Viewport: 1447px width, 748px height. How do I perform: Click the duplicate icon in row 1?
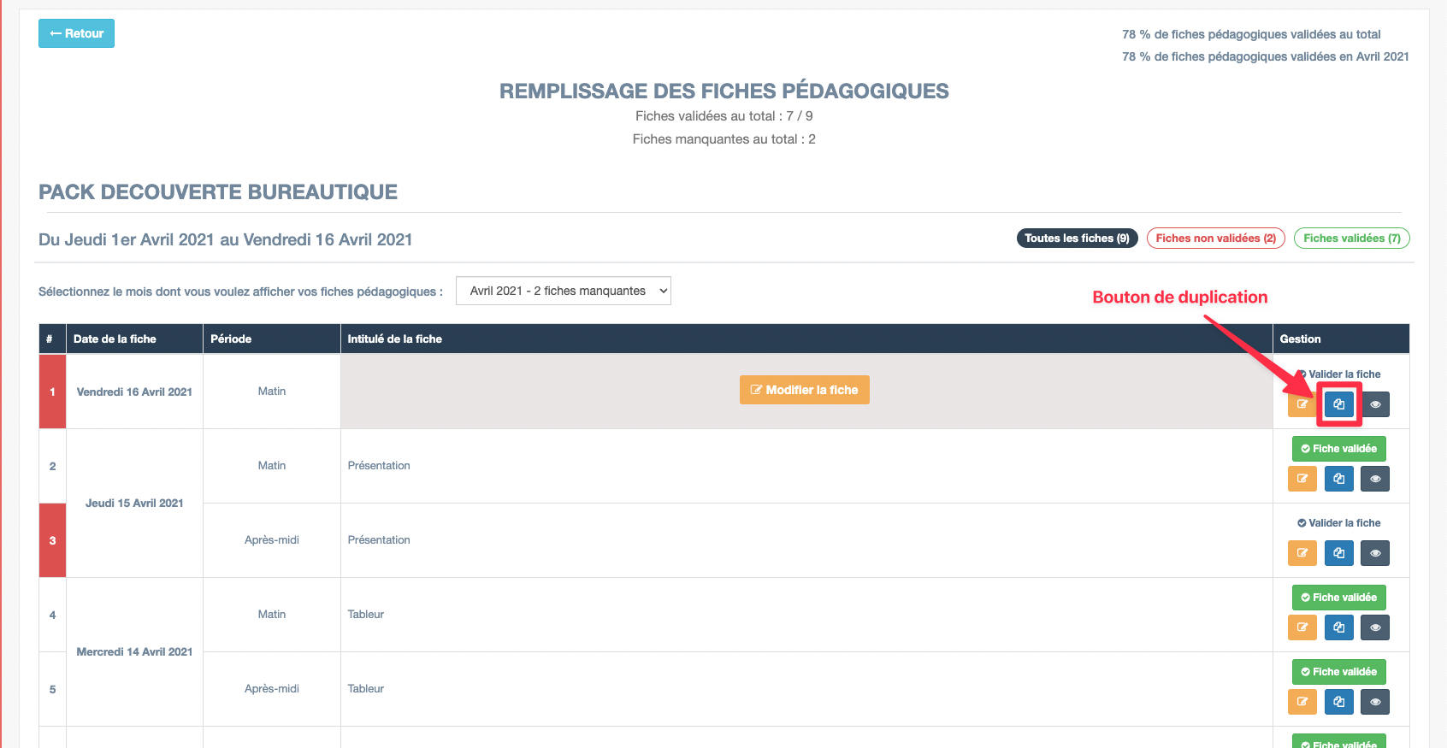click(1338, 404)
